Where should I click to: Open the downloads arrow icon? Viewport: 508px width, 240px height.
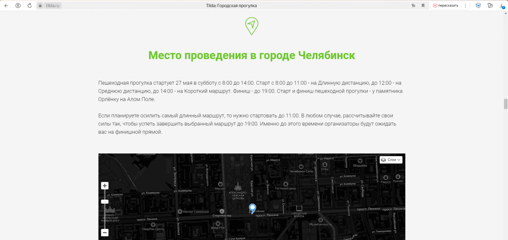502,6
